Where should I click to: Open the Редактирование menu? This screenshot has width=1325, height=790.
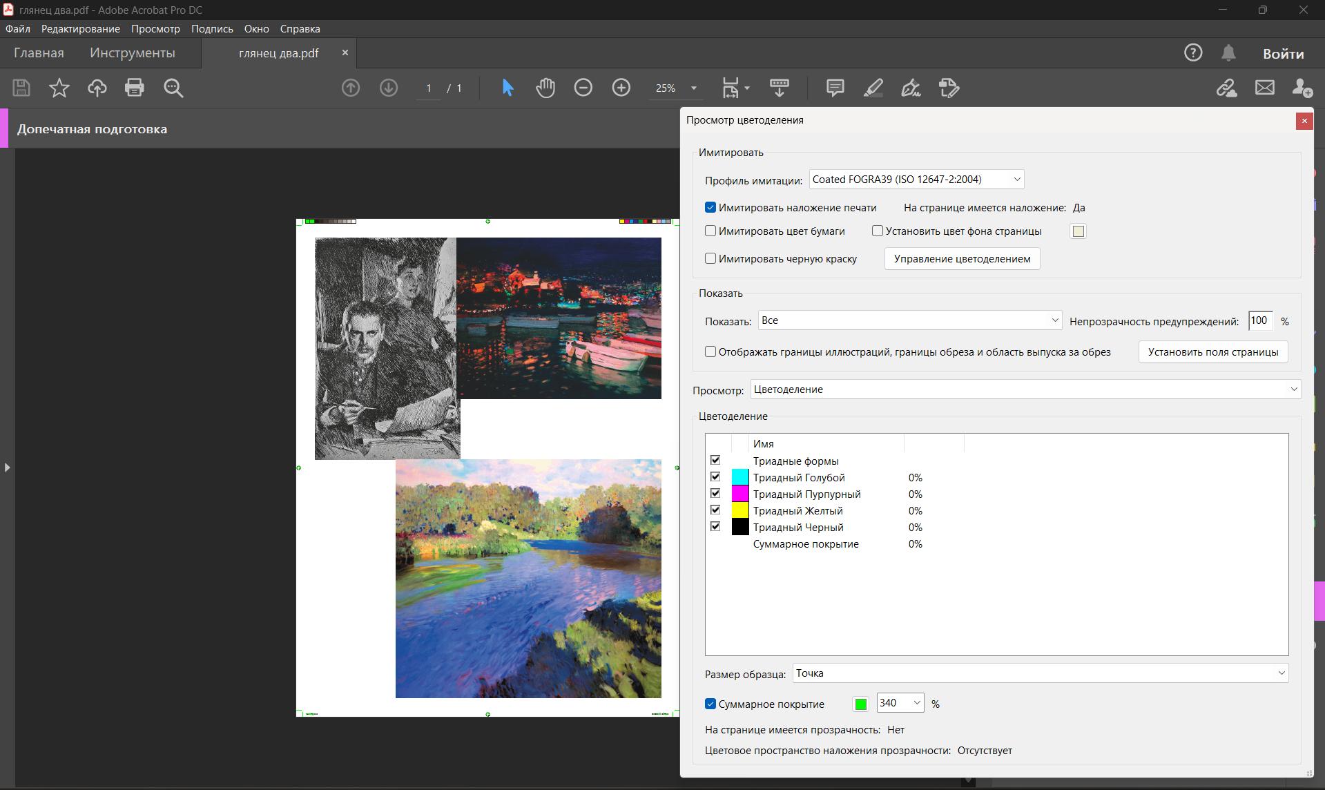81,29
